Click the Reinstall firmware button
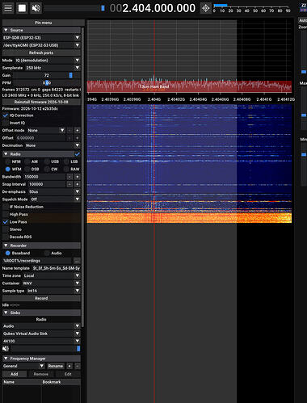This screenshot has width=307, height=403. click(41, 102)
